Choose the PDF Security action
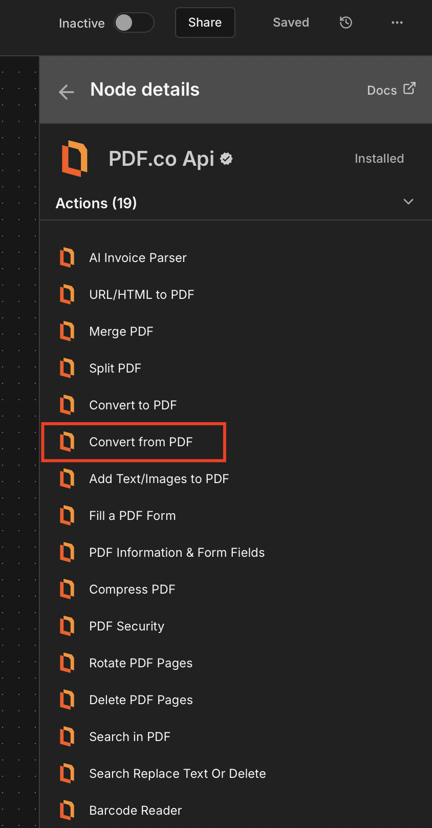 (126, 626)
